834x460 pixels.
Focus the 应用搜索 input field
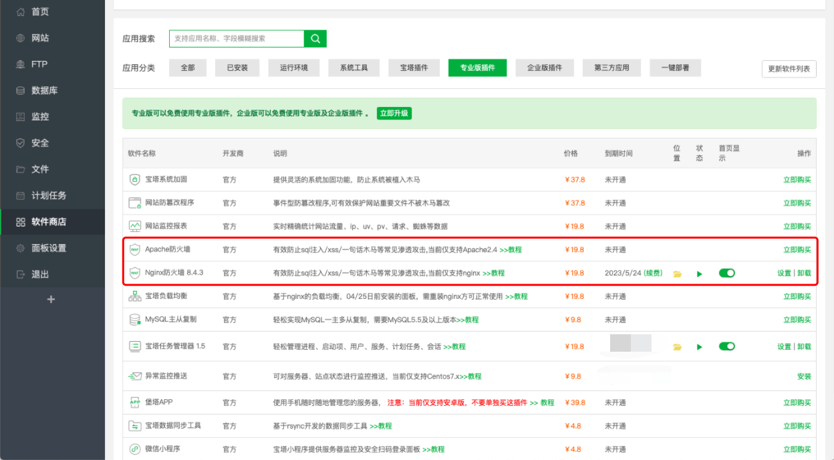pos(237,39)
